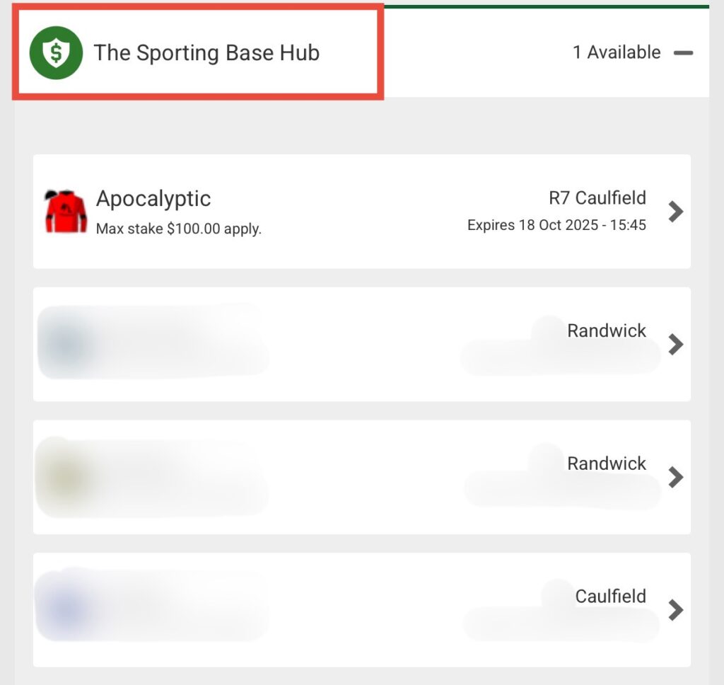Open Apocalyptic offer via its chevron arrow
This screenshot has height=685, width=724.
coord(675,212)
